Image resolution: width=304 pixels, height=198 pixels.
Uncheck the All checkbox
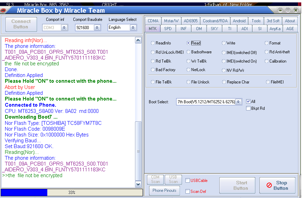248,101
